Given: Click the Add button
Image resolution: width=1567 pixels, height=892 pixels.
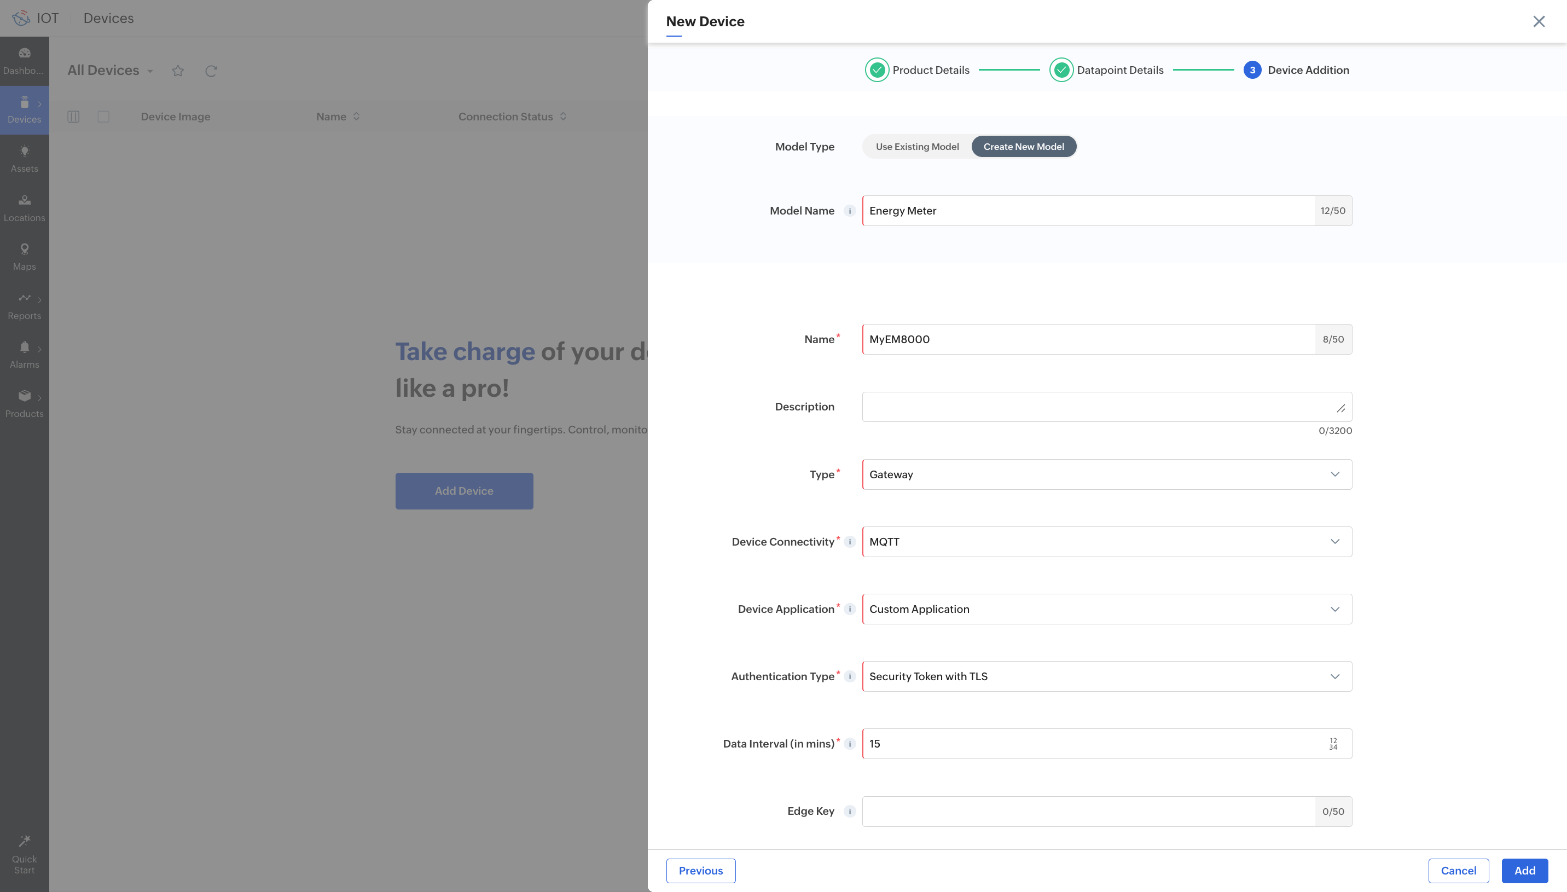Looking at the screenshot, I should tap(1524, 871).
